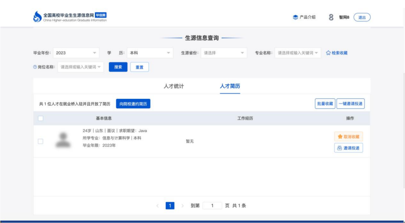405x223 pixels.
Task: Click the page number input field
Action: [x=212, y=206]
